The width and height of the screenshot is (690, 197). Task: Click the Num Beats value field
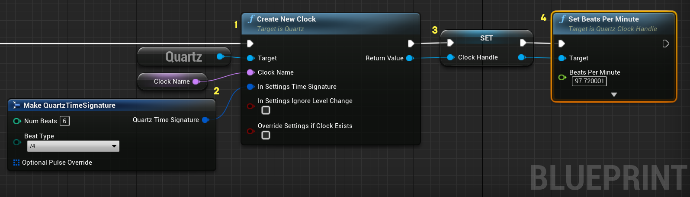(64, 121)
